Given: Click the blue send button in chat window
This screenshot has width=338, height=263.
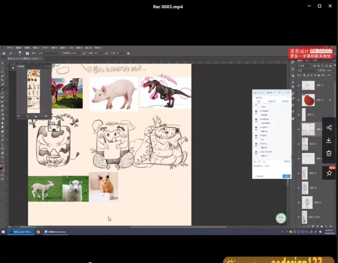Looking at the screenshot, I should 286,176.
